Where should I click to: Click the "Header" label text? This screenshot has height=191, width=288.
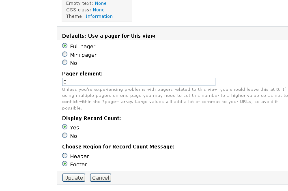tap(80, 156)
